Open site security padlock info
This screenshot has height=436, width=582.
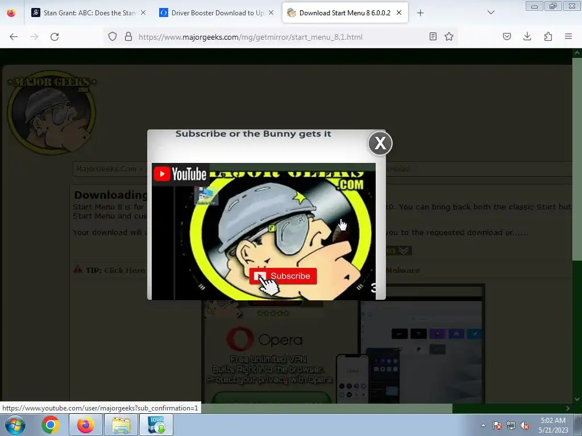[x=128, y=36]
